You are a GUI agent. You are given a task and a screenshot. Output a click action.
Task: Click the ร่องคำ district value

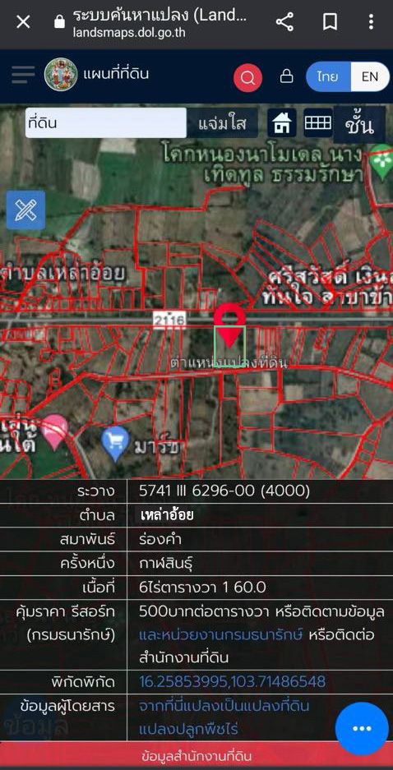tap(160, 539)
